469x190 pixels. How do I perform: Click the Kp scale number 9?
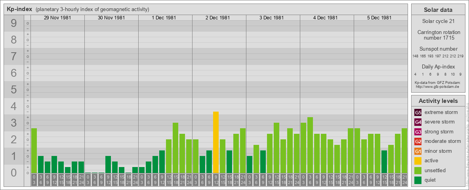coord(14,23)
